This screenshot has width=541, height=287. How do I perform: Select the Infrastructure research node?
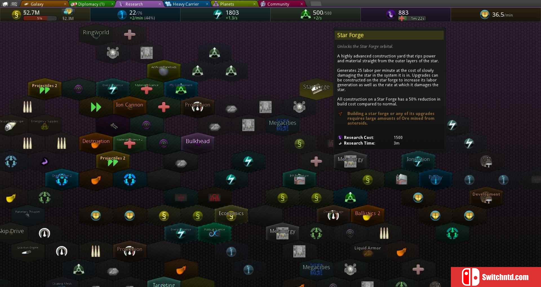point(299,179)
